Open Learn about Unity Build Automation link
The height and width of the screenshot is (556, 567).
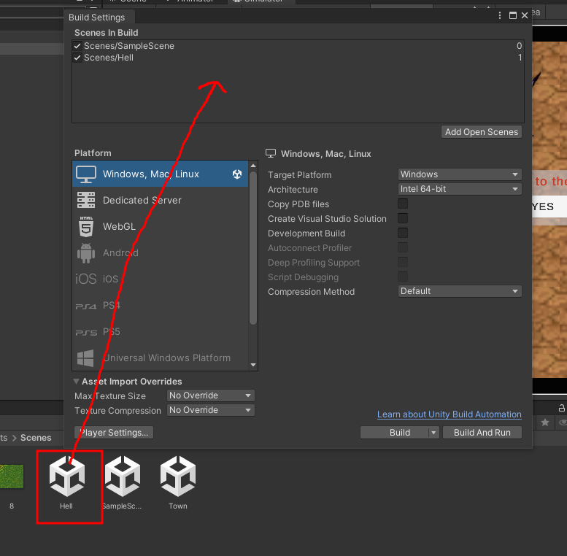point(449,414)
